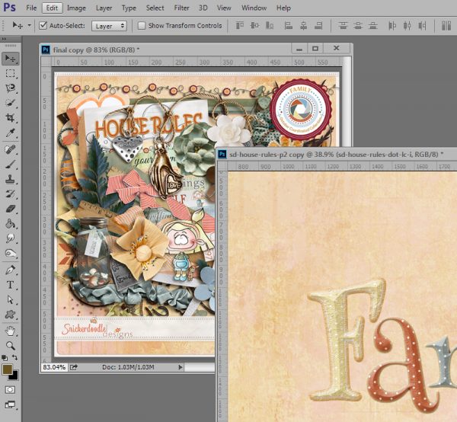The width and height of the screenshot is (457, 422).
Task: Toggle the Auto-Select checkbox
Action: (x=43, y=26)
